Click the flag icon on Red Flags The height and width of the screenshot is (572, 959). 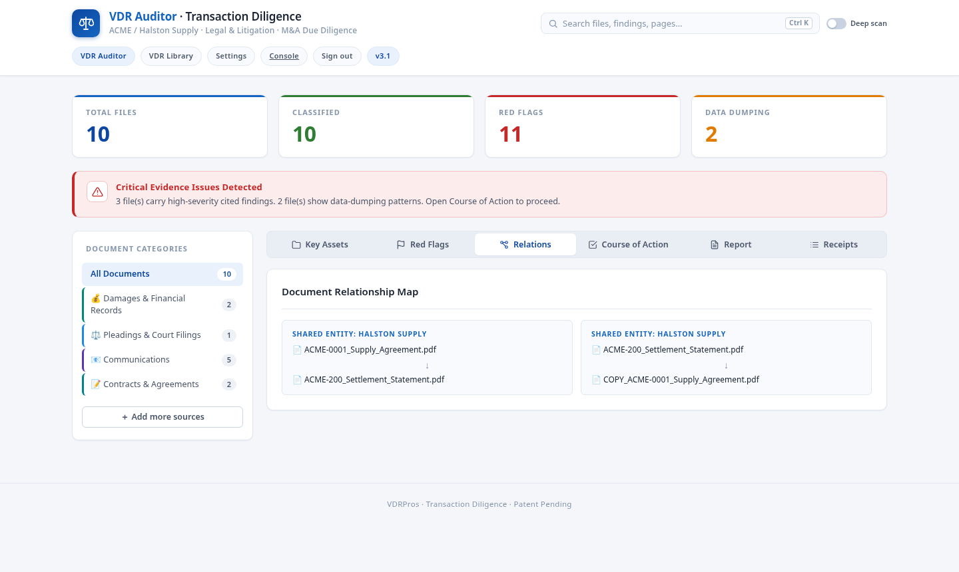[x=401, y=245]
